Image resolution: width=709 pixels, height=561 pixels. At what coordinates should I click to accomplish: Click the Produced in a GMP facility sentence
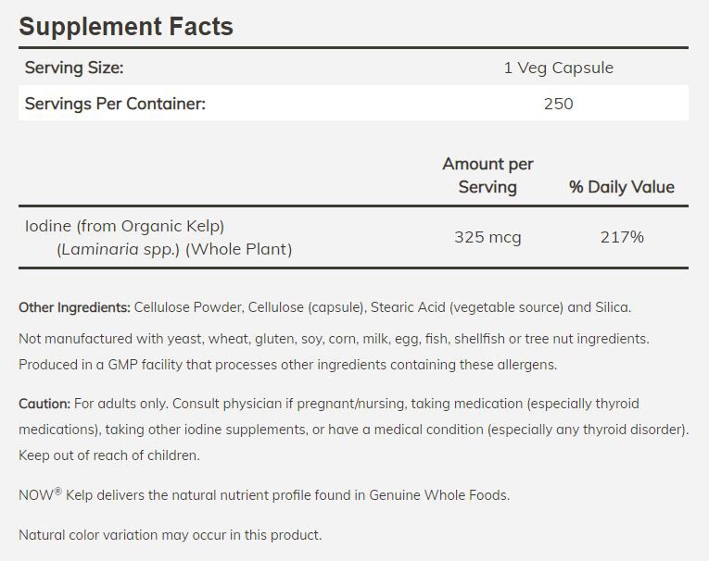click(x=287, y=364)
